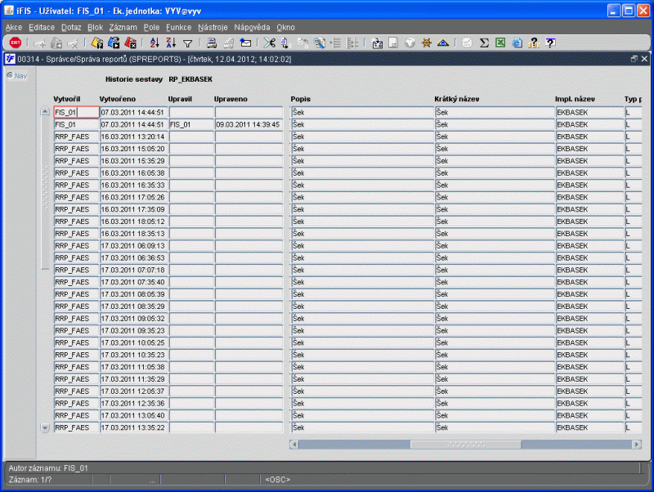The width and height of the screenshot is (654, 492).
Task: Click the Vytvořeno column header
Action: tap(118, 99)
